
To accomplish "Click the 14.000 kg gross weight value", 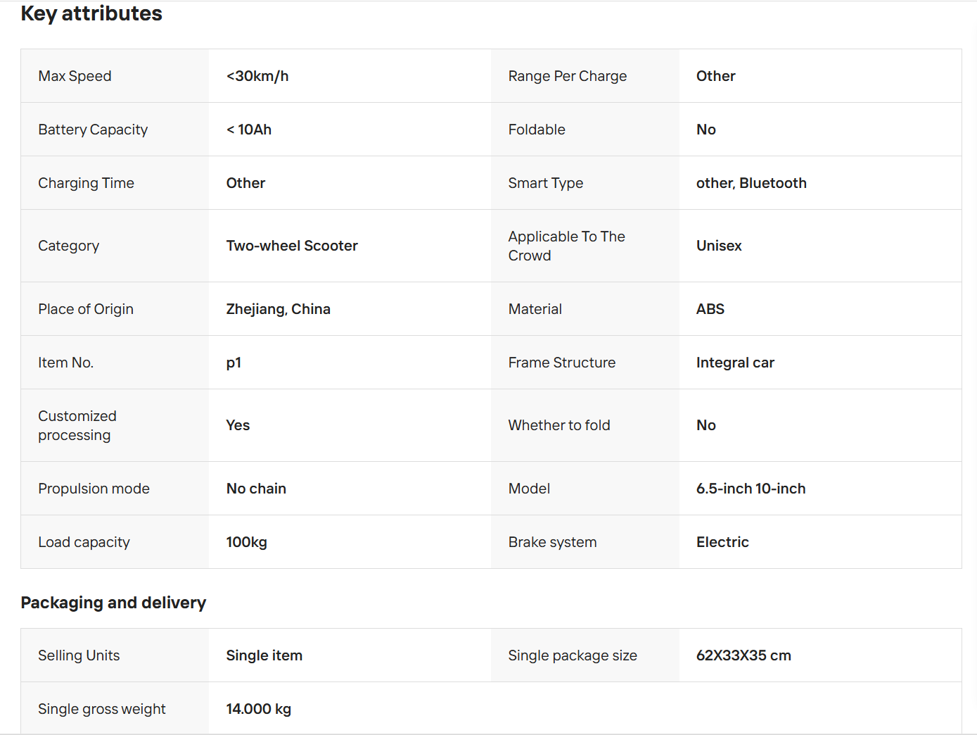I will [259, 709].
